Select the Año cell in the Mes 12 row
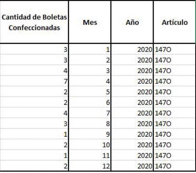Image resolution: width=196 pixels, height=173 pixels. point(132,166)
